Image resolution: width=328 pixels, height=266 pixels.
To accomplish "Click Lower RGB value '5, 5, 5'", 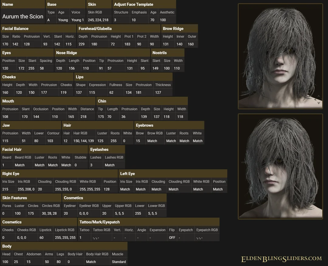I will tap(152, 213).
